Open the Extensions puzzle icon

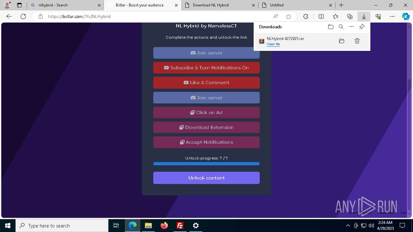306,16
